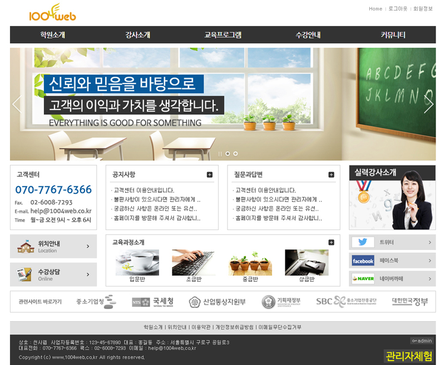Open the 교육프로그램 menu
The height and width of the screenshot is (365, 445).
coord(222,35)
